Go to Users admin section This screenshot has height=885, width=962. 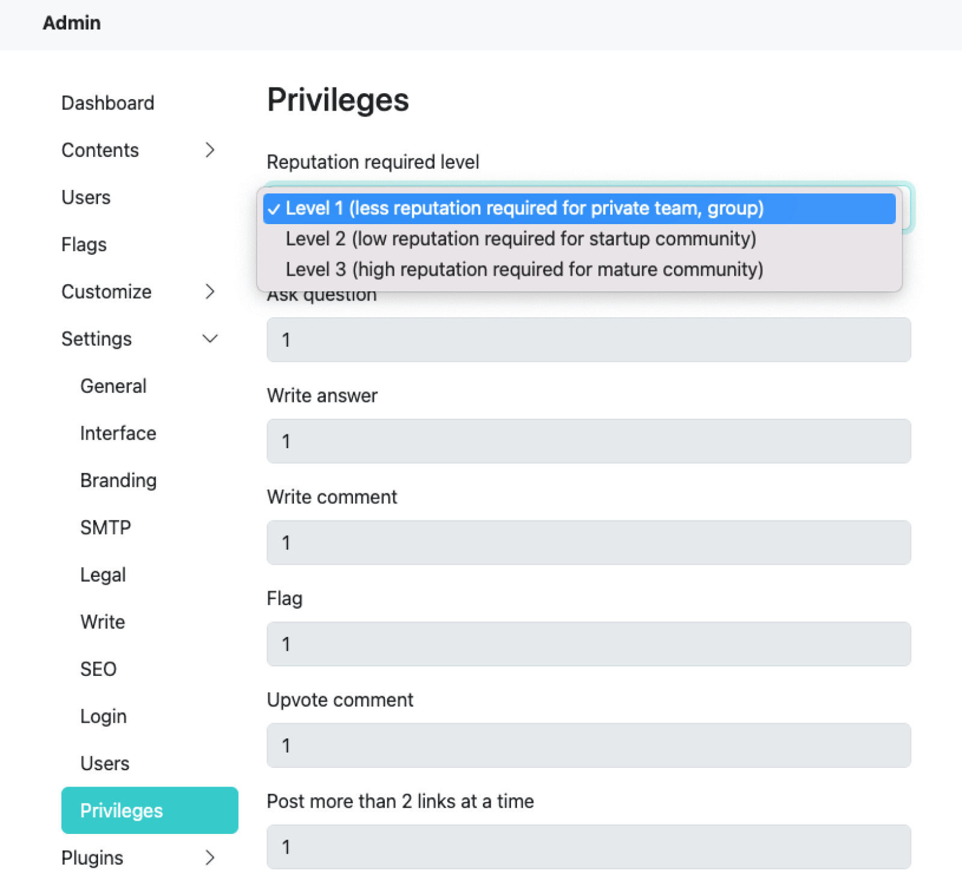tap(85, 197)
